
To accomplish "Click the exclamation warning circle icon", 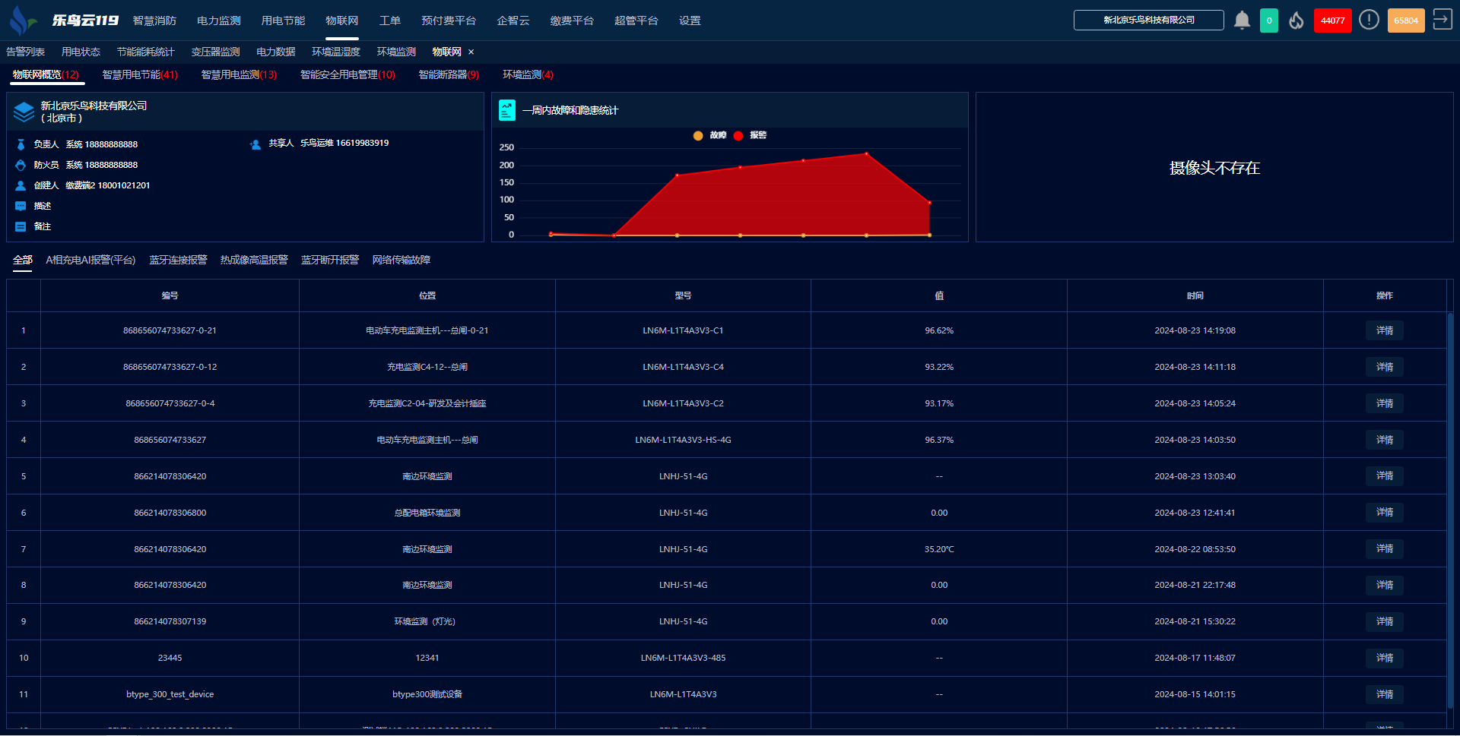I will (x=1369, y=21).
